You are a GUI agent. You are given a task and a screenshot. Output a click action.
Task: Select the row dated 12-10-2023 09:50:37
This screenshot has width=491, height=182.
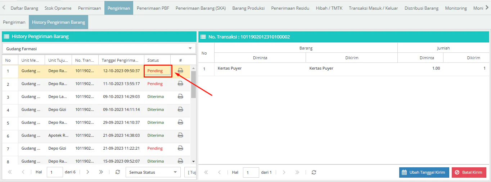click(x=96, y=71)
